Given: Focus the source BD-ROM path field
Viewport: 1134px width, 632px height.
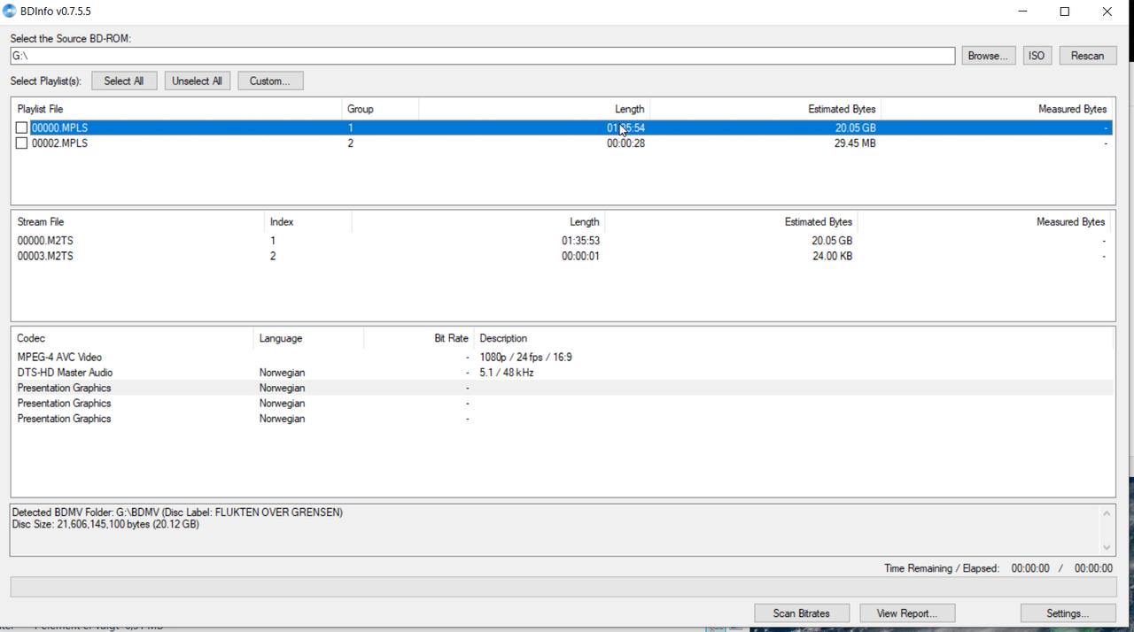Looking at the screenshot, I should (x=483, y=56).
